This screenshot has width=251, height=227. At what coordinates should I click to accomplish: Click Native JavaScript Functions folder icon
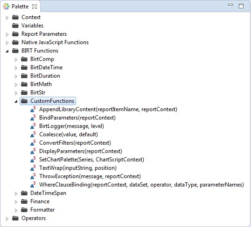[x=15, y=42]
